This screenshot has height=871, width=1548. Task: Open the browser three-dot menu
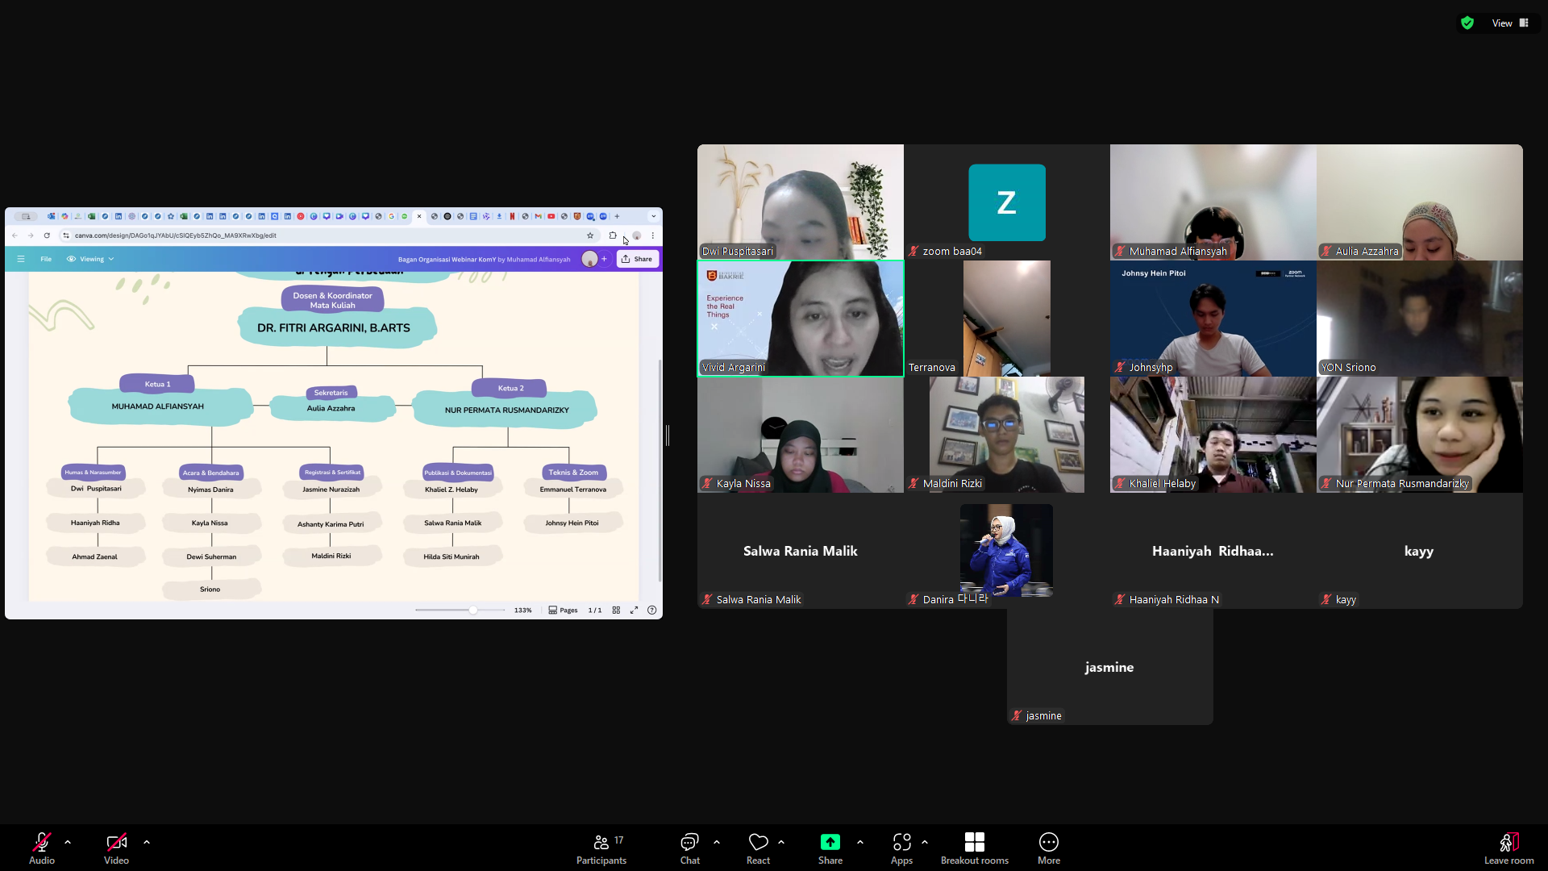click(653, 235)
